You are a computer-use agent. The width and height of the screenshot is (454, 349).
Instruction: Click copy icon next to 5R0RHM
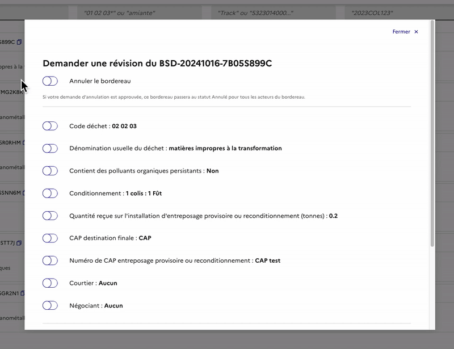pyautogui.click(x=24, y=142)
